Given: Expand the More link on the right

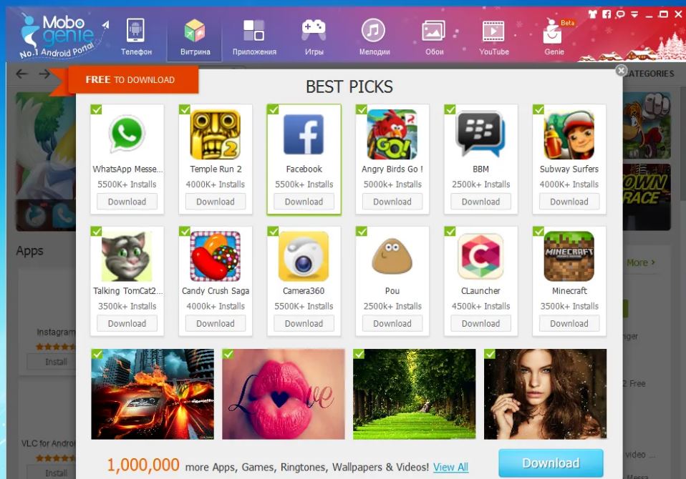Looking at the screenshot, I should (x=640, y=262).
